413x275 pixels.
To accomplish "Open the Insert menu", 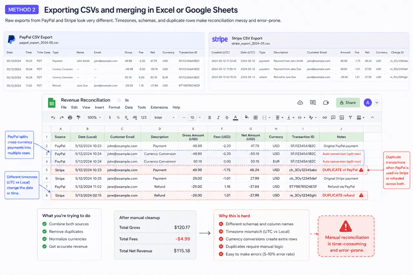I will (99, 107).
